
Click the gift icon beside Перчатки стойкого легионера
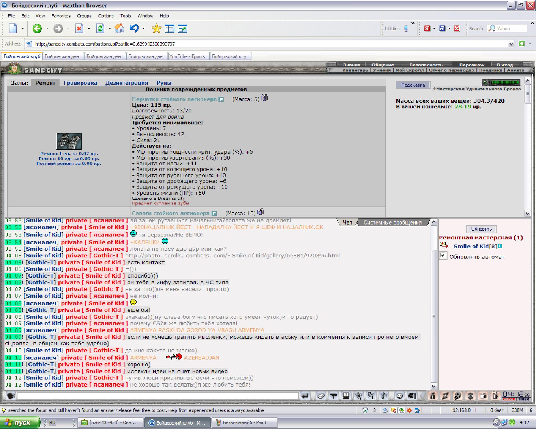click(265, 98)
